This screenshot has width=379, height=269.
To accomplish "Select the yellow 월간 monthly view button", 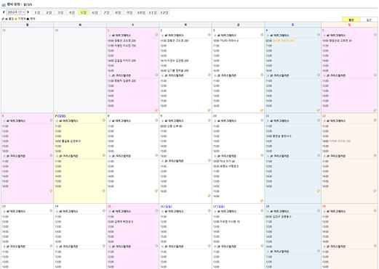I will pos(351,20).
